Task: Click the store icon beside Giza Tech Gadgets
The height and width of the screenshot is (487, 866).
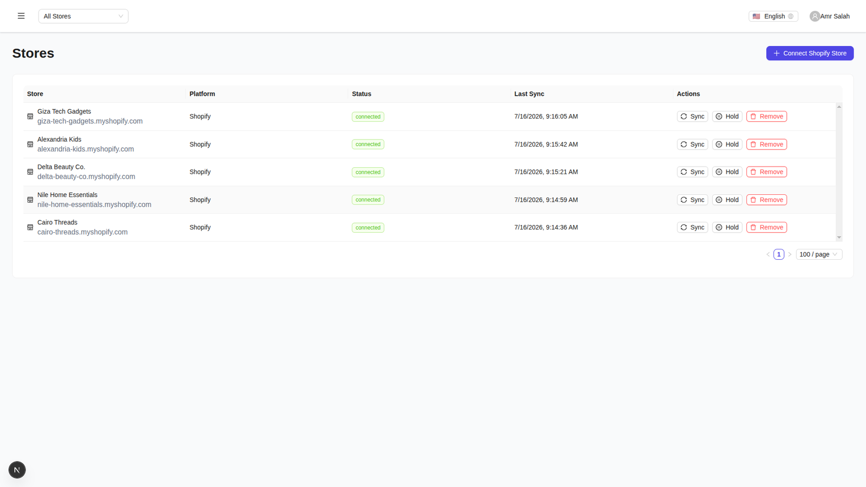Action: pyautogui.click(x=30, y=116)
